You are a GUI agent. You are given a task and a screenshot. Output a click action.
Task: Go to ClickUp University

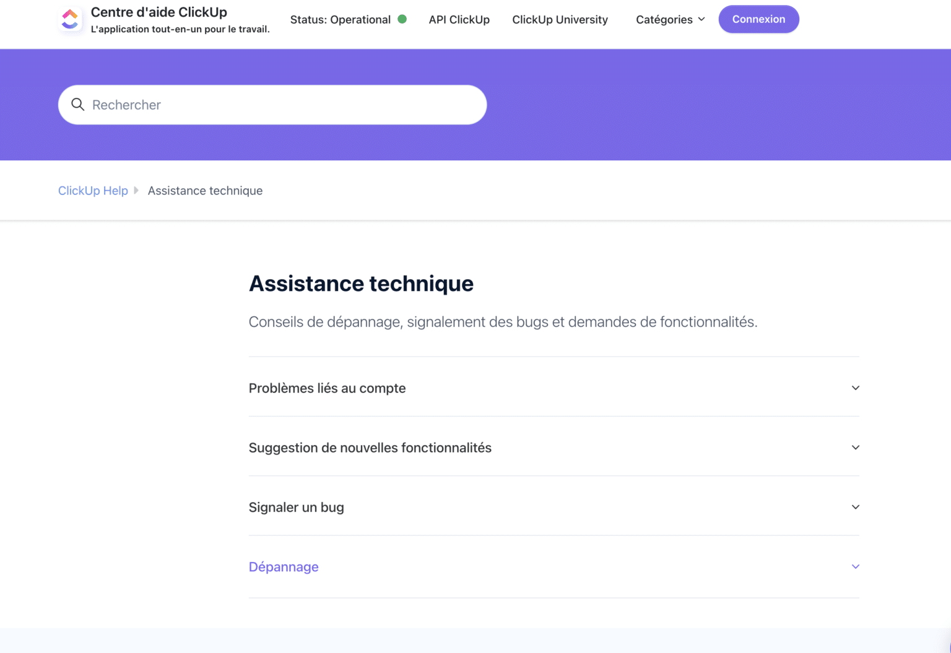[560, 19]
